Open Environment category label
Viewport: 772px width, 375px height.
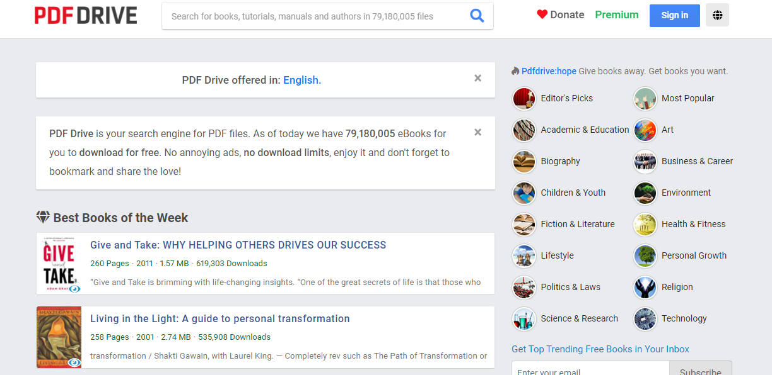(x=686, y=193)
